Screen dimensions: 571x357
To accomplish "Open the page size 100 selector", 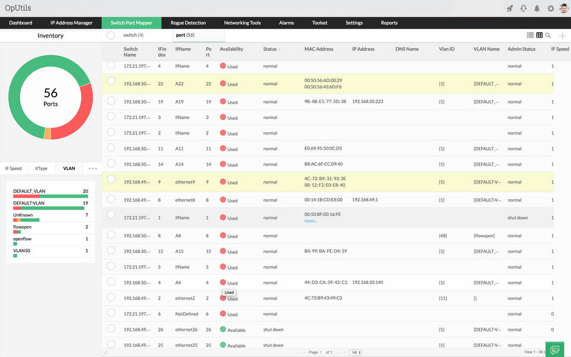I will coord(356,351).
